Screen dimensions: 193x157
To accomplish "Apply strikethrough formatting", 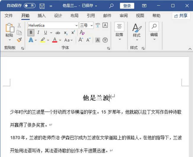I will click(x=58, y=33).
